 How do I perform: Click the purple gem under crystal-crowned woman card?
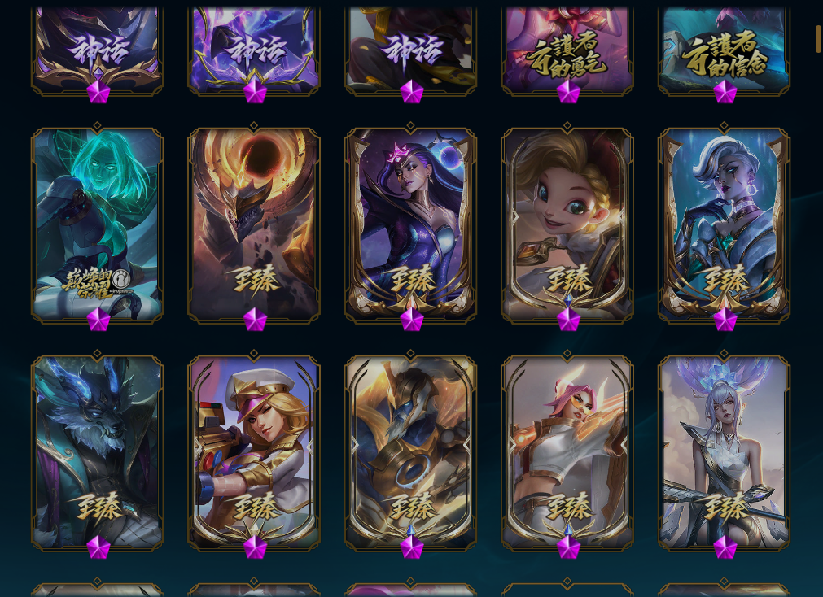725,547
